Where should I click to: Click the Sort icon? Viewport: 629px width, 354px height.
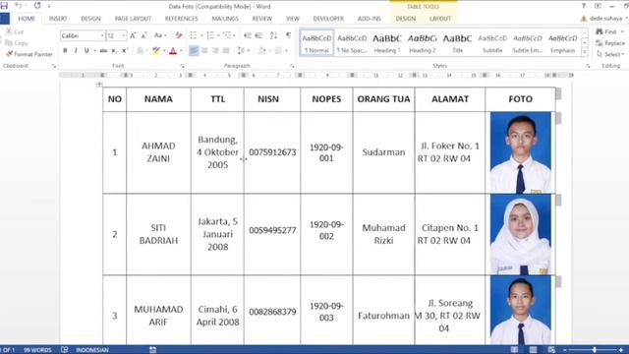[273, 35]
